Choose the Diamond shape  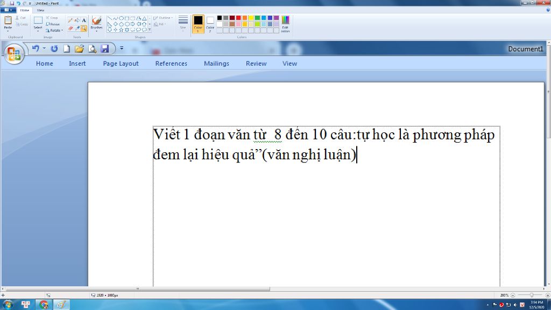coord(115,24)
